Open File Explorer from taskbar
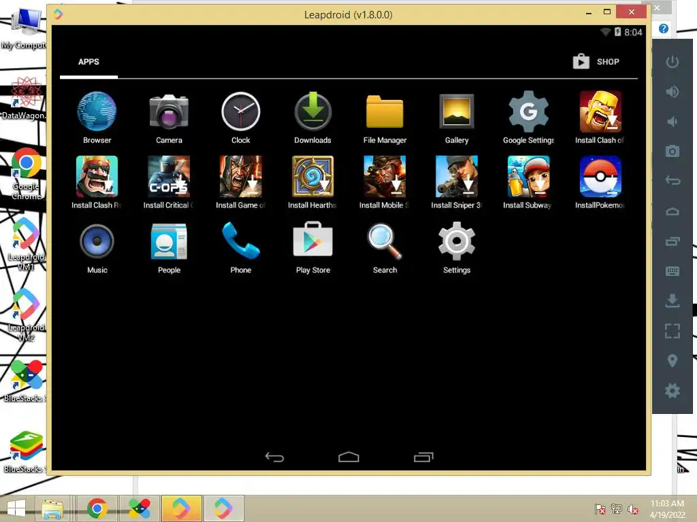This screenshot has height=522, width=697. (52, 508)
